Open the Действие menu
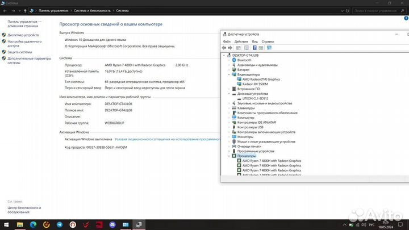Image resolution: width=409 pixels, height=230 pixels. tap(241, 41)
